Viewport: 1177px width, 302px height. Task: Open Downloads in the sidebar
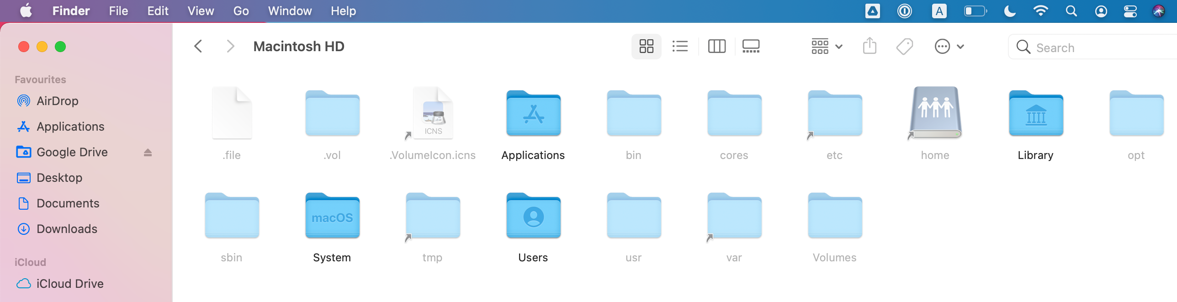(67, 229)
